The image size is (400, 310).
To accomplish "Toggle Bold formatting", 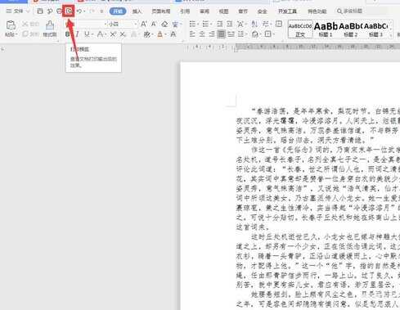I will [x=67, y=34].
